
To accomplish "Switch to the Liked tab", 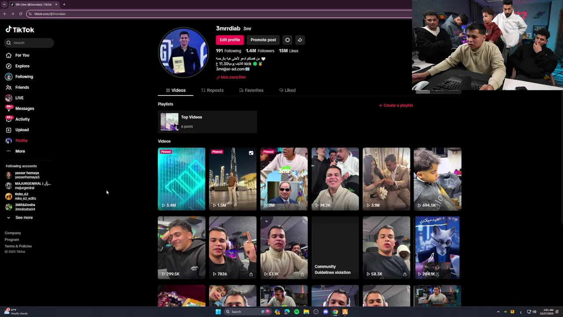I will coord(287,90).
